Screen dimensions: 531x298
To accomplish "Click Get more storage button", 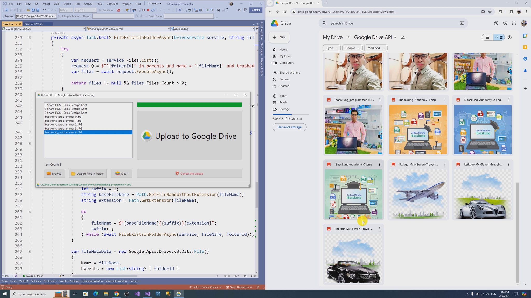I will pos(289,127).
